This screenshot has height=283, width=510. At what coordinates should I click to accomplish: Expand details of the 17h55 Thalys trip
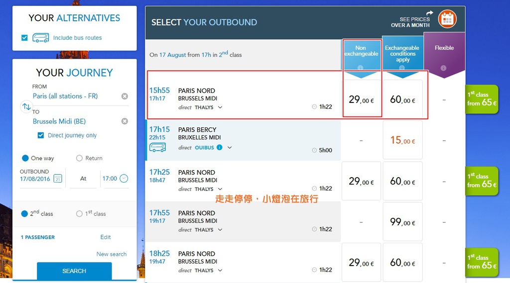click(220, 230)
